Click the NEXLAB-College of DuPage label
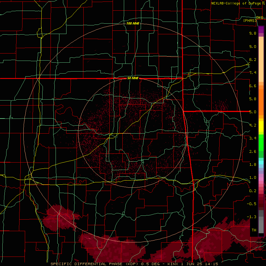Image resolution: width=266 pixels, height=266 pixels. 236,3
